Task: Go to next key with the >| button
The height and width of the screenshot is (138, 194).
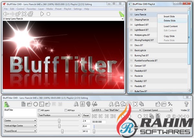Action: click(x=107, y=116)
